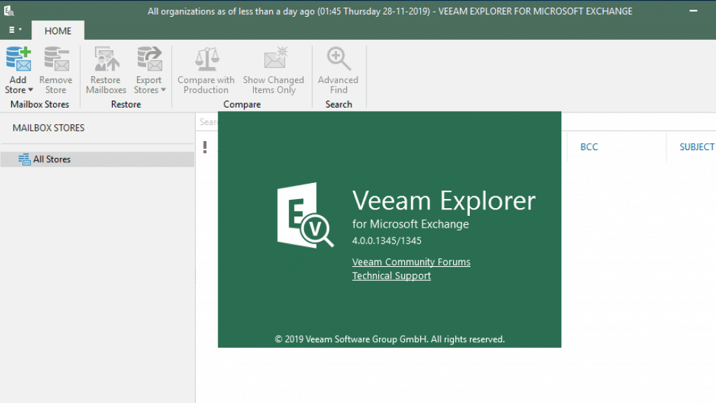Click the BCC column header
The height and width of the screenshot is (403, 716).
pos(589,147)
